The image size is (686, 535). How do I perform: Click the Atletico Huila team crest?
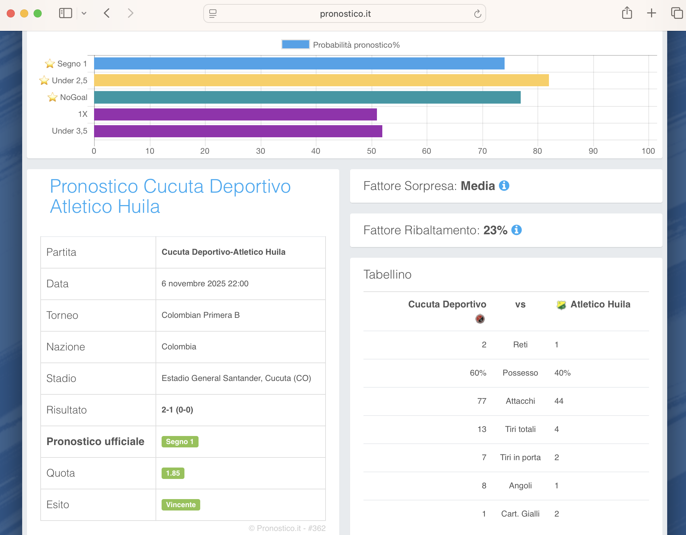[561, 305]
